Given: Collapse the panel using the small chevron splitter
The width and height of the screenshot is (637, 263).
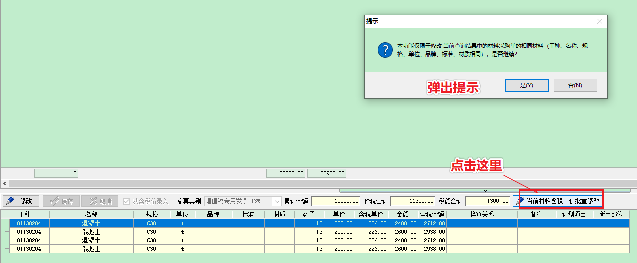Looking at the screenshot, I should tap(485, 191).
